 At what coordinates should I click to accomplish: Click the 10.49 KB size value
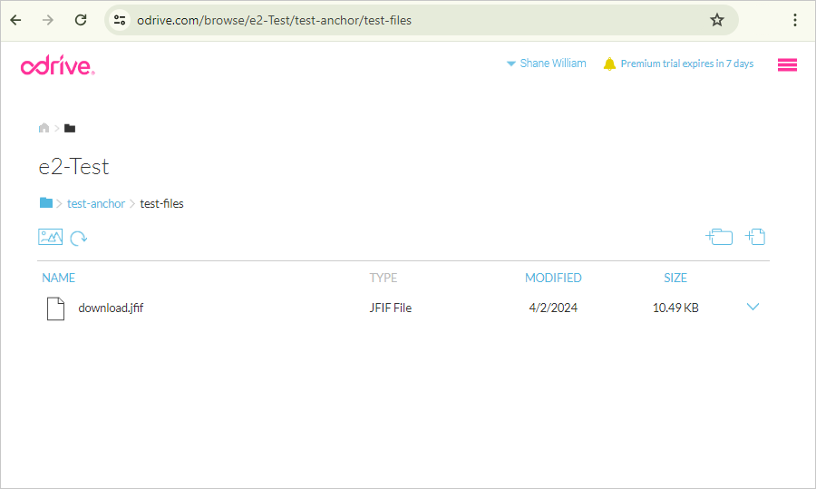(675, 308)
